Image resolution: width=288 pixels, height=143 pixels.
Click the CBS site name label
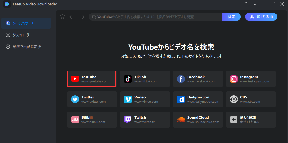click(x=244, y=97)
